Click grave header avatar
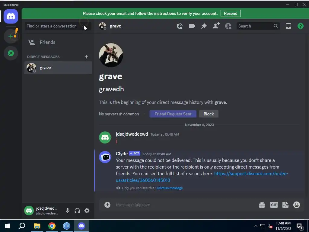This screenshot has width=309, height=232. coord(103,26)
